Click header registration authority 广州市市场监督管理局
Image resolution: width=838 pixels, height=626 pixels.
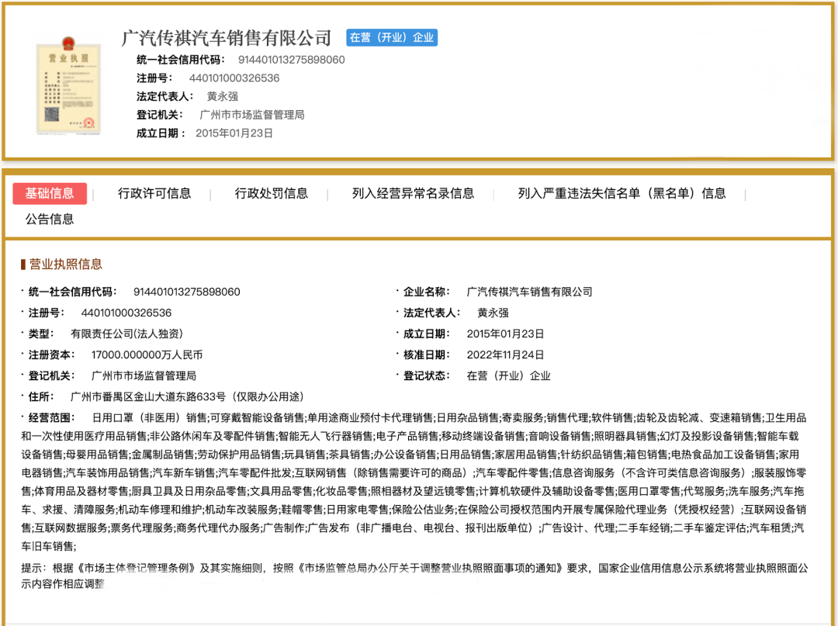tap(251, 115)
